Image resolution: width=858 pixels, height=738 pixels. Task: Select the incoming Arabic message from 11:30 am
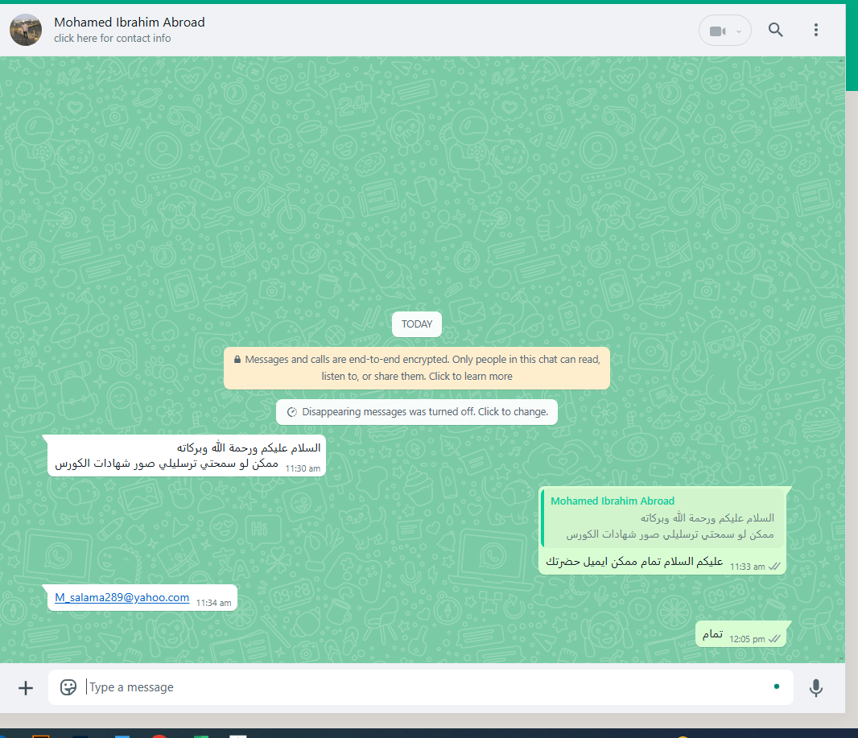tap(187, 456)
